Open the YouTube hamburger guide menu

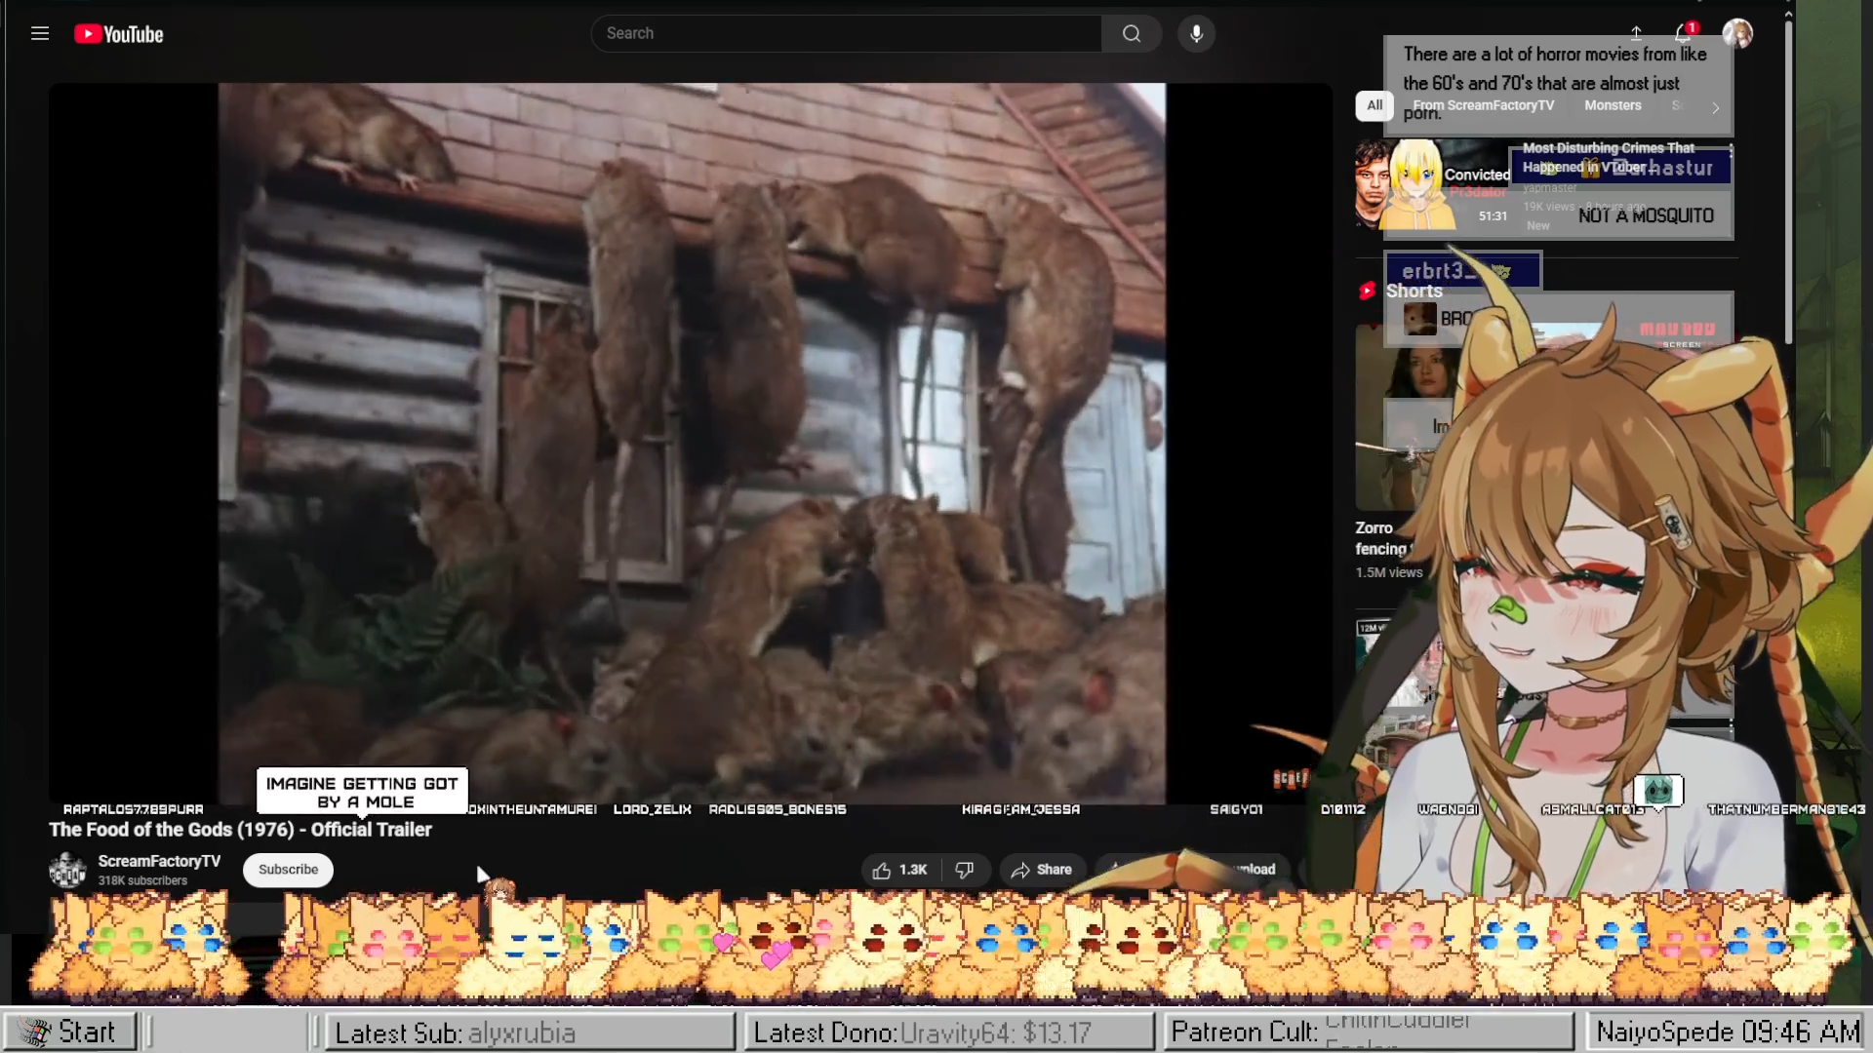(40, 34)
